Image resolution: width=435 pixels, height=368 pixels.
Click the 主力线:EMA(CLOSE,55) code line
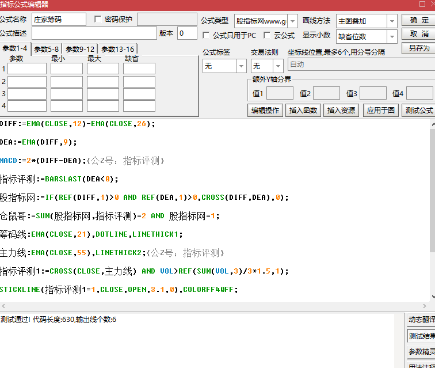point(112,253)
